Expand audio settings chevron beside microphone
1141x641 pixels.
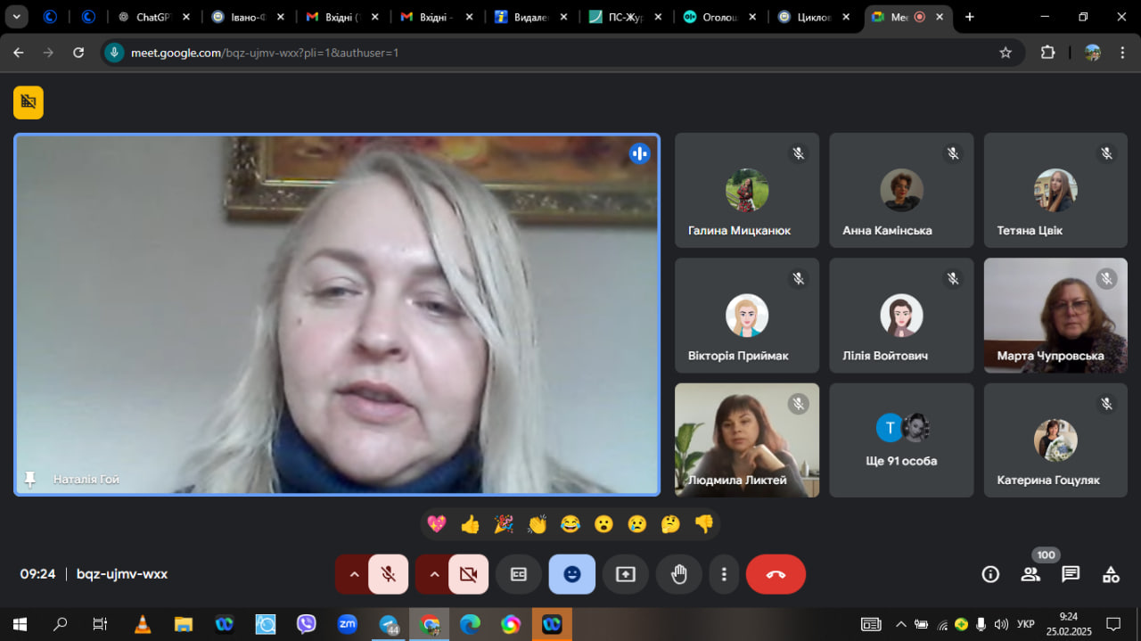(354, 574)
